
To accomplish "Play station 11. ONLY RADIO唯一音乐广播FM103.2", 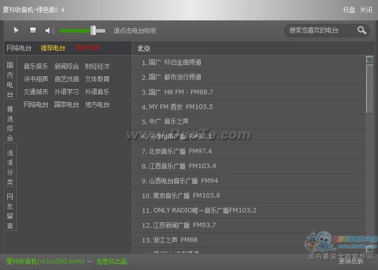I will (249, 211).
